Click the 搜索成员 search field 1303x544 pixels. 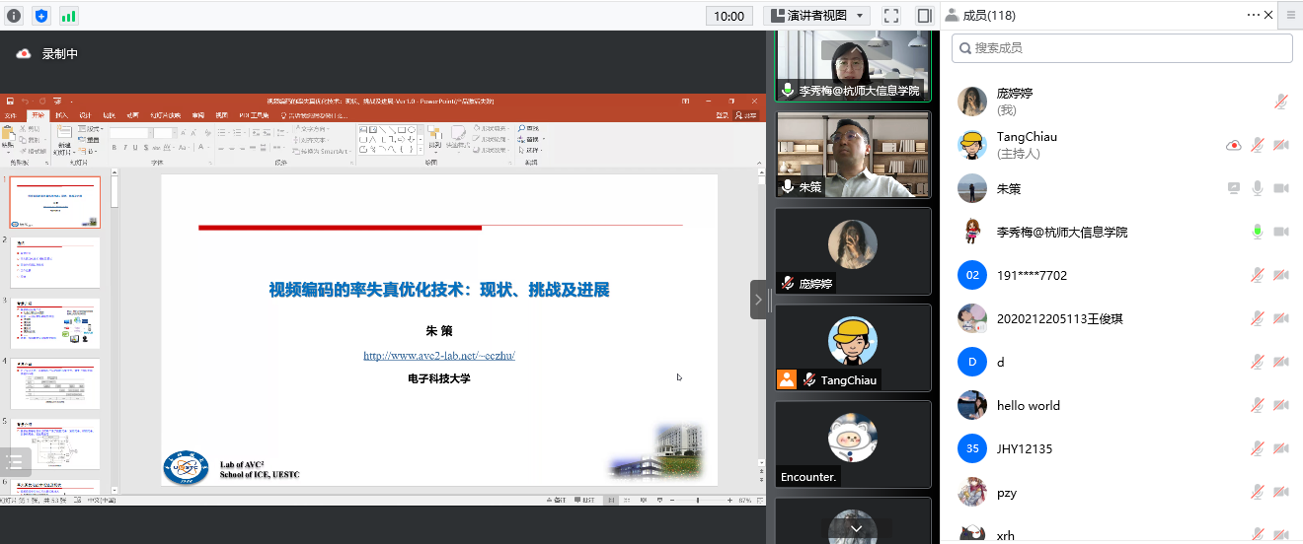click(x=1121, y=47)
